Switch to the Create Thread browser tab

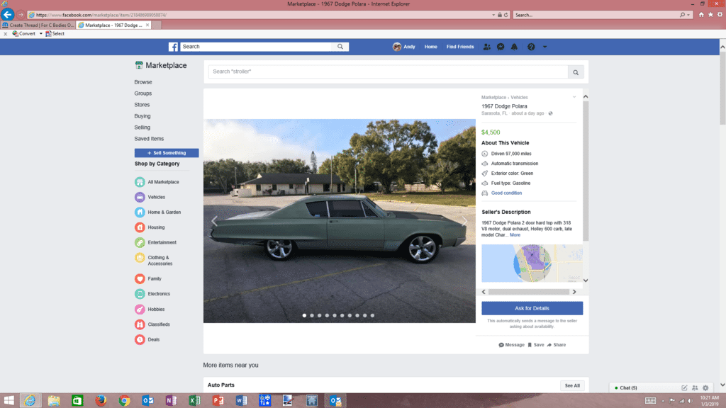[x=39, y=25]
